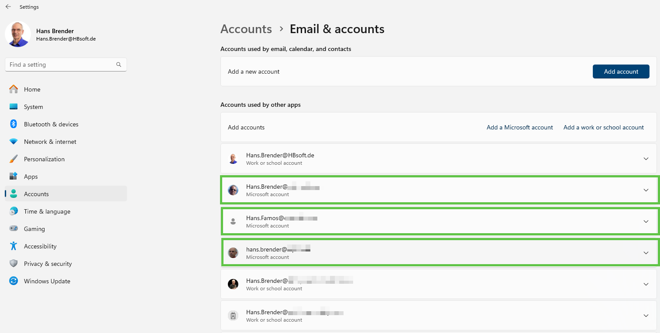Viewport: 660px width, 333px height.
Task: Open the Gaming controller icon
Action: tap(14, 229)
